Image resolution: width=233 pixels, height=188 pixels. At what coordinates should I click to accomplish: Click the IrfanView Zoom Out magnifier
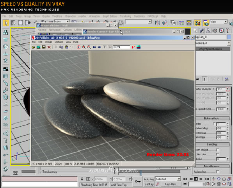[89, 47]
